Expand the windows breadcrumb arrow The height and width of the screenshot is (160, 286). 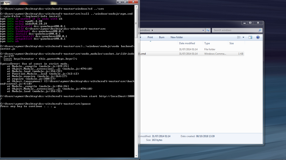tap(152, 30)
